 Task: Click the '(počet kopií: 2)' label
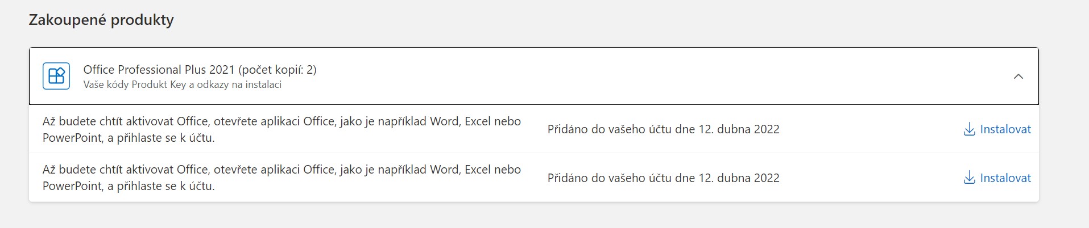pos(278,70)
